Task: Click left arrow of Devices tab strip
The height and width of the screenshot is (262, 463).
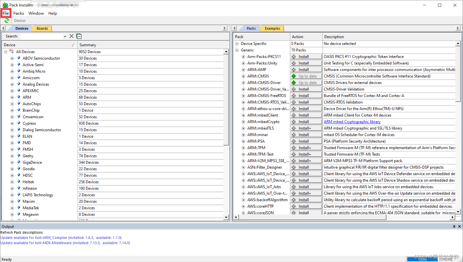Action: click(x=3, y=28)
